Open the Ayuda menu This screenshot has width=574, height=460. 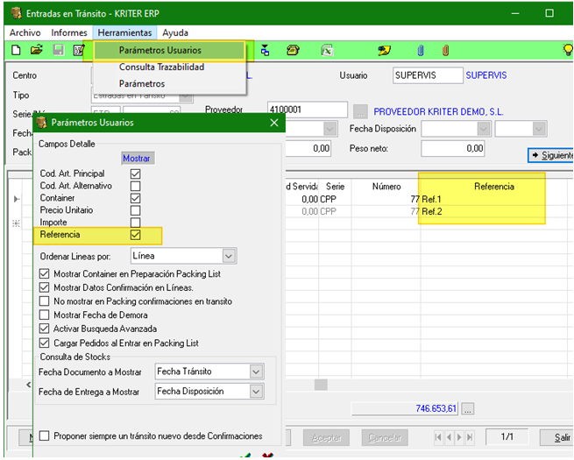pyautogui.click(x=175, y=32)
